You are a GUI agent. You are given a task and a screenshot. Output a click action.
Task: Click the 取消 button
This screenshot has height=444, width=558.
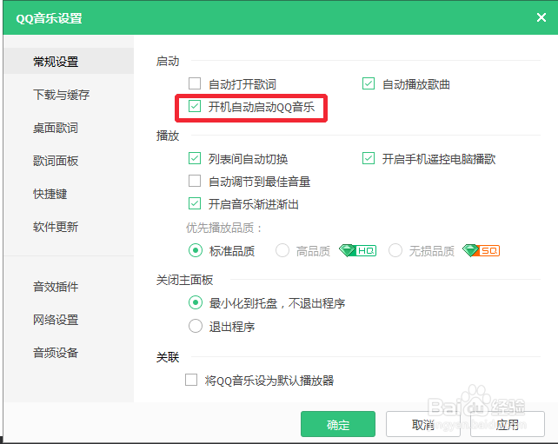423,424
